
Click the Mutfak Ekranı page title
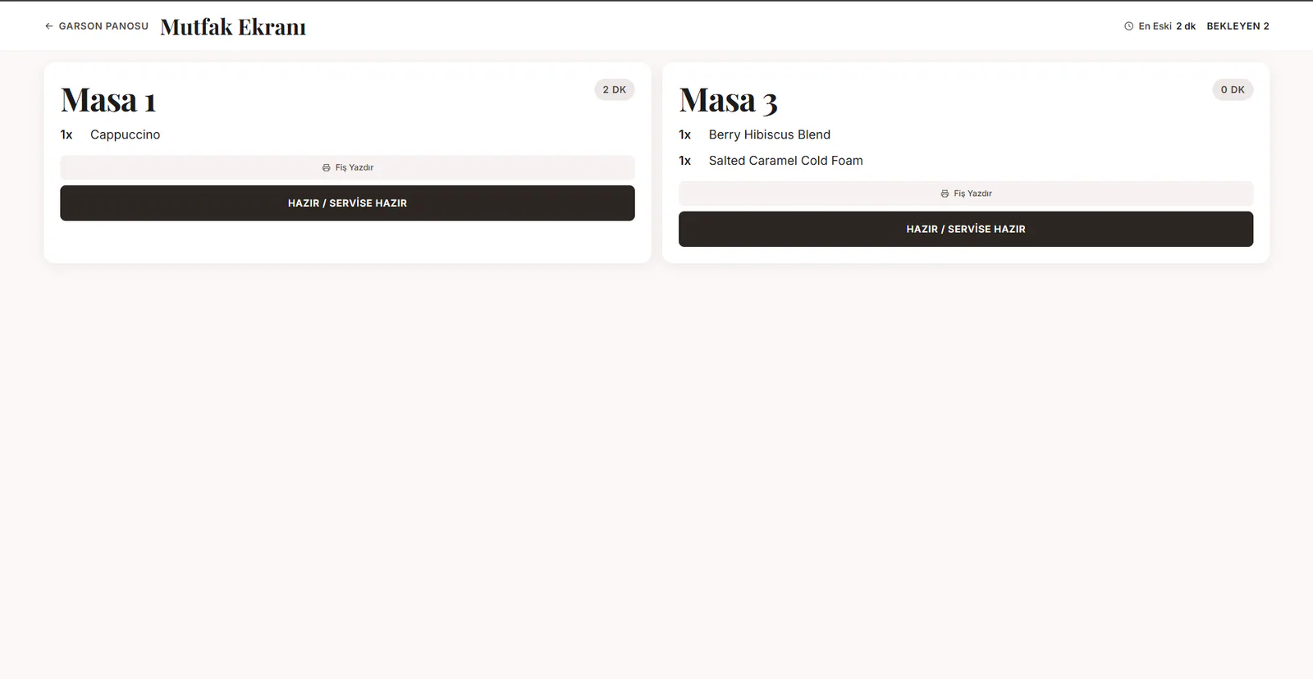click(233, 27)
